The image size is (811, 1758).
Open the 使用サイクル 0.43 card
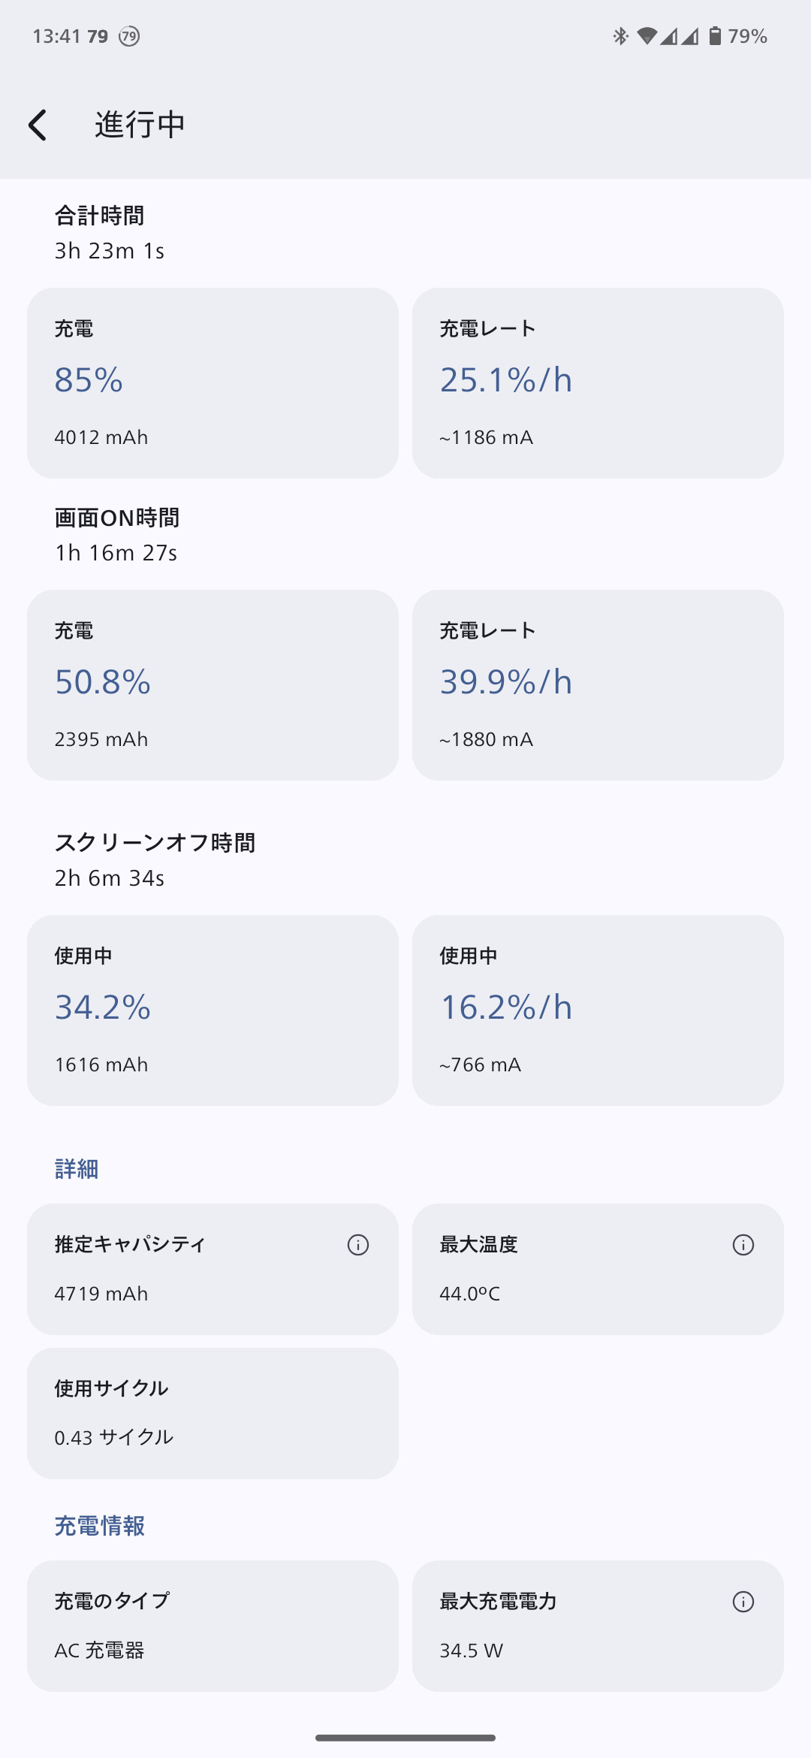(213, 1413)
